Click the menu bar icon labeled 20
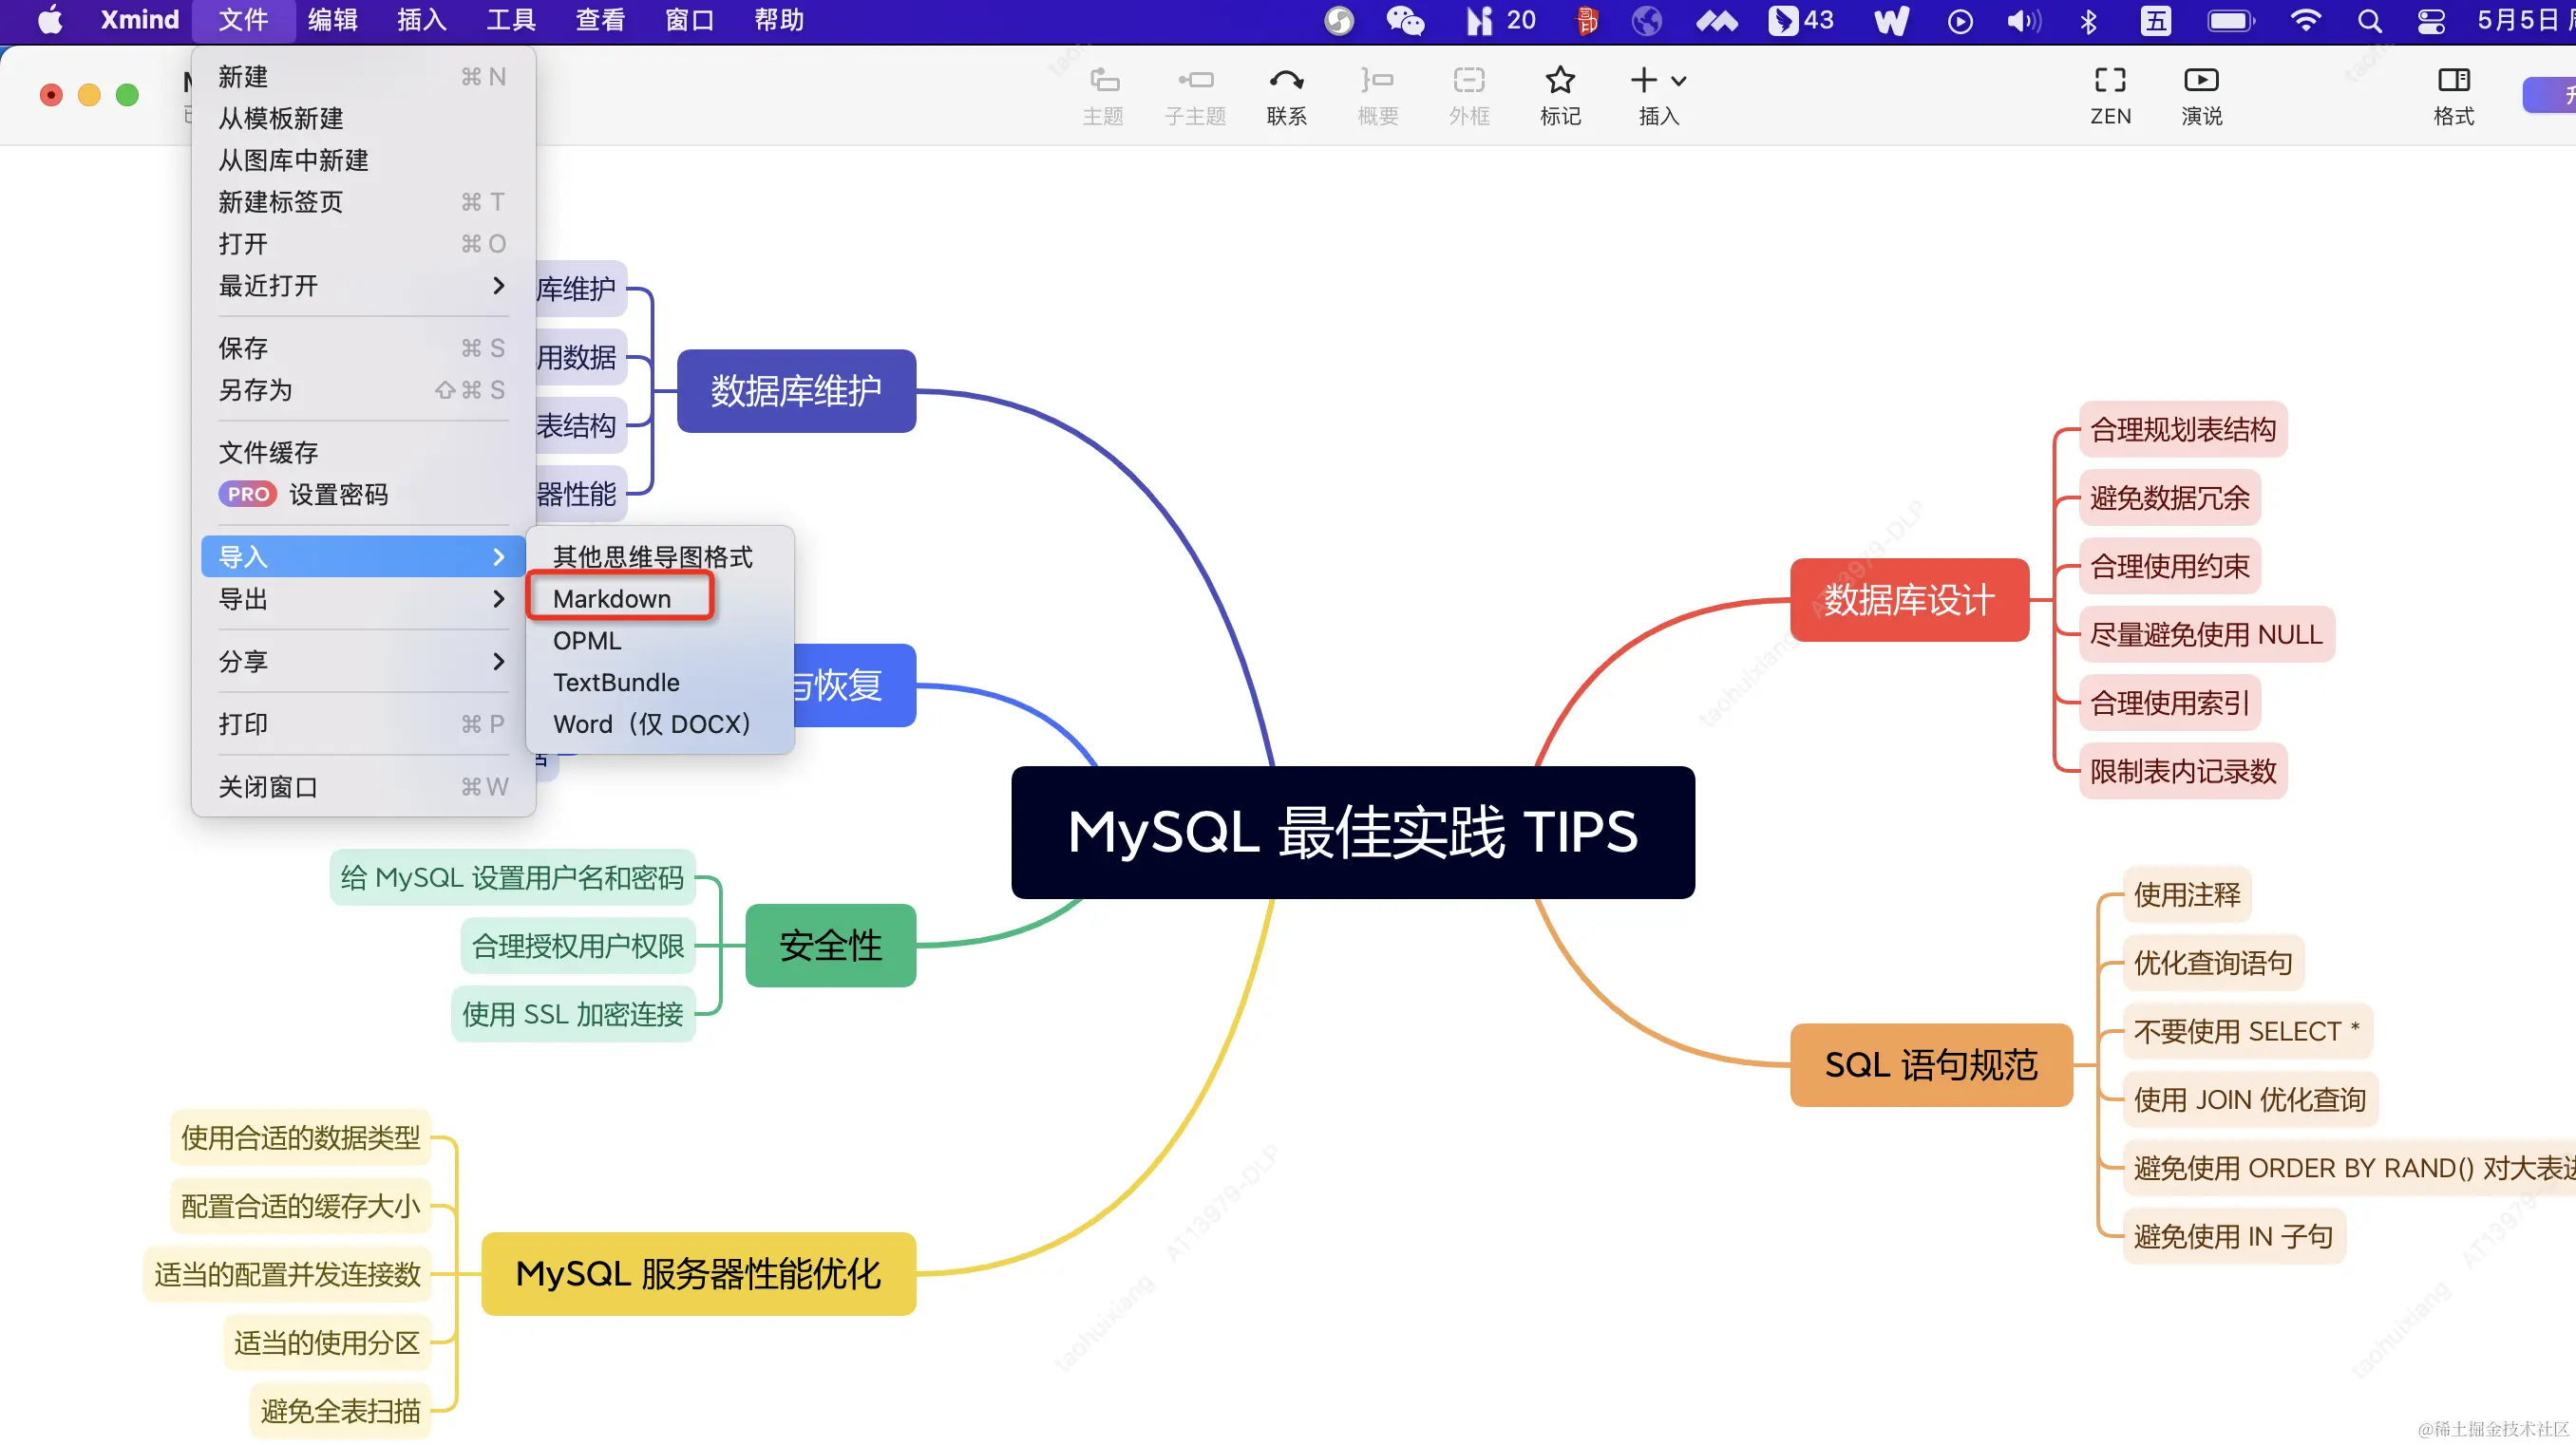Viewport: 2576px width, 1445px height. pyautogui.click(x=1501, y=20)
